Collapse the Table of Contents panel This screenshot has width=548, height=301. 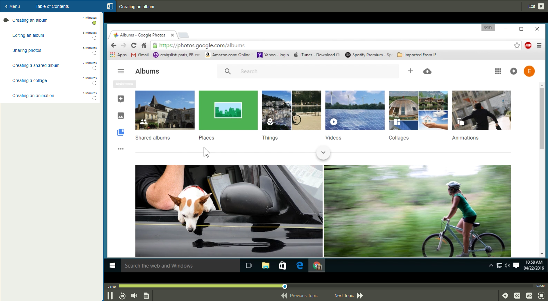point(110,6)
